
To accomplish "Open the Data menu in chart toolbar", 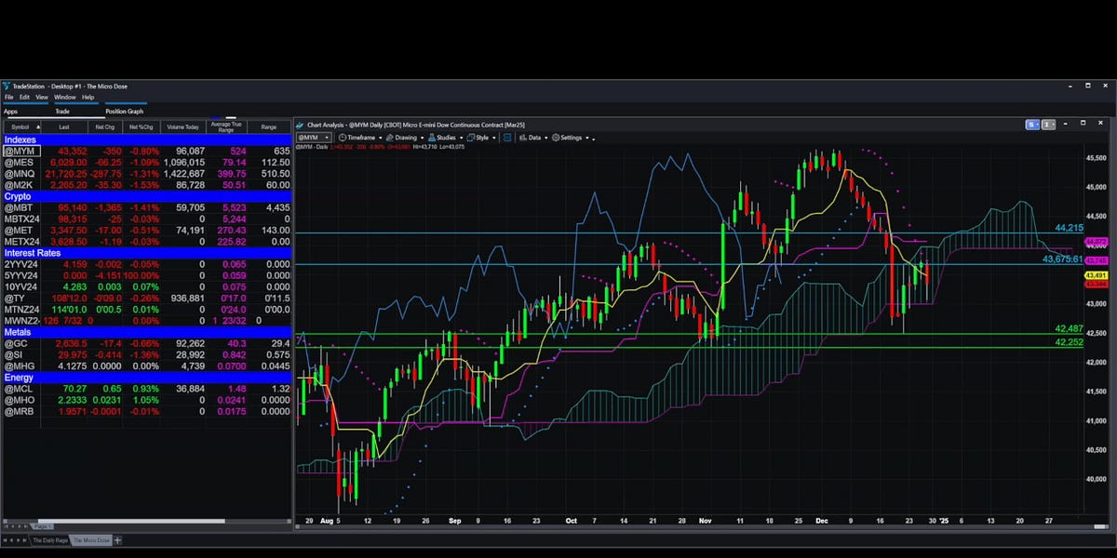I will 535,137.
